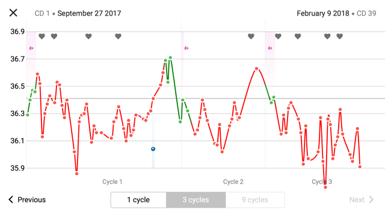Click the heart icon in Cycle 2
This screenshot has width=385, height=216.
pos(251,36)
